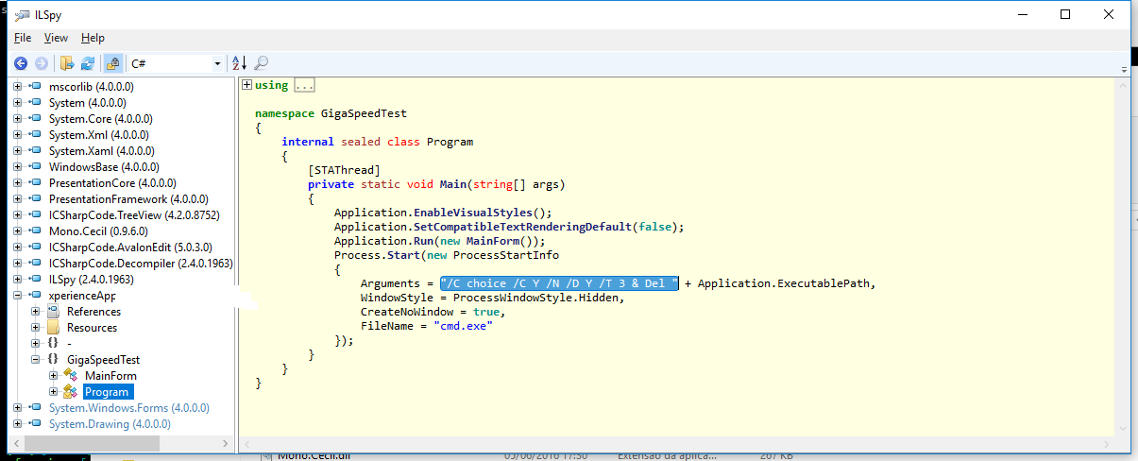Click the Forward navigation arrow icon
Viewport: 1138px width, 461px height.
pos(41,63)
